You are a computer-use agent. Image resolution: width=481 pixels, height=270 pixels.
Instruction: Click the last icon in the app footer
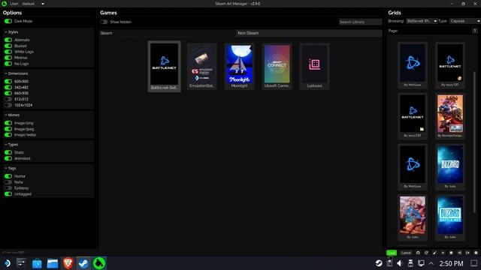click(476, 253)
